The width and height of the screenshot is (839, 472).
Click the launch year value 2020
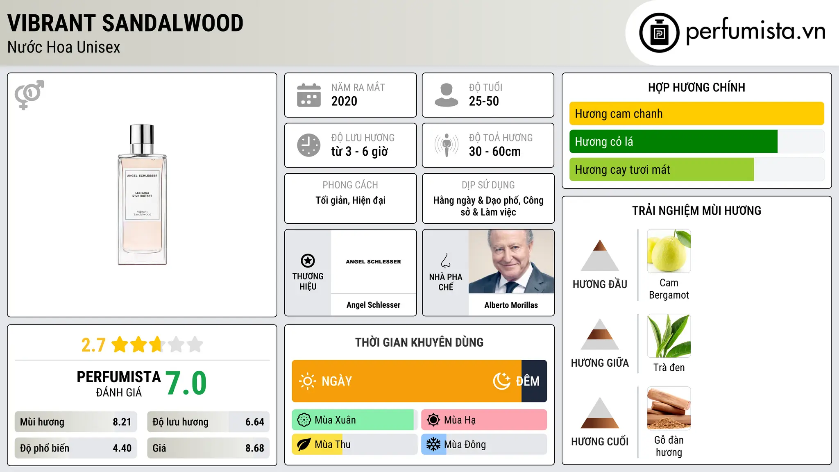tap(344, 101)
